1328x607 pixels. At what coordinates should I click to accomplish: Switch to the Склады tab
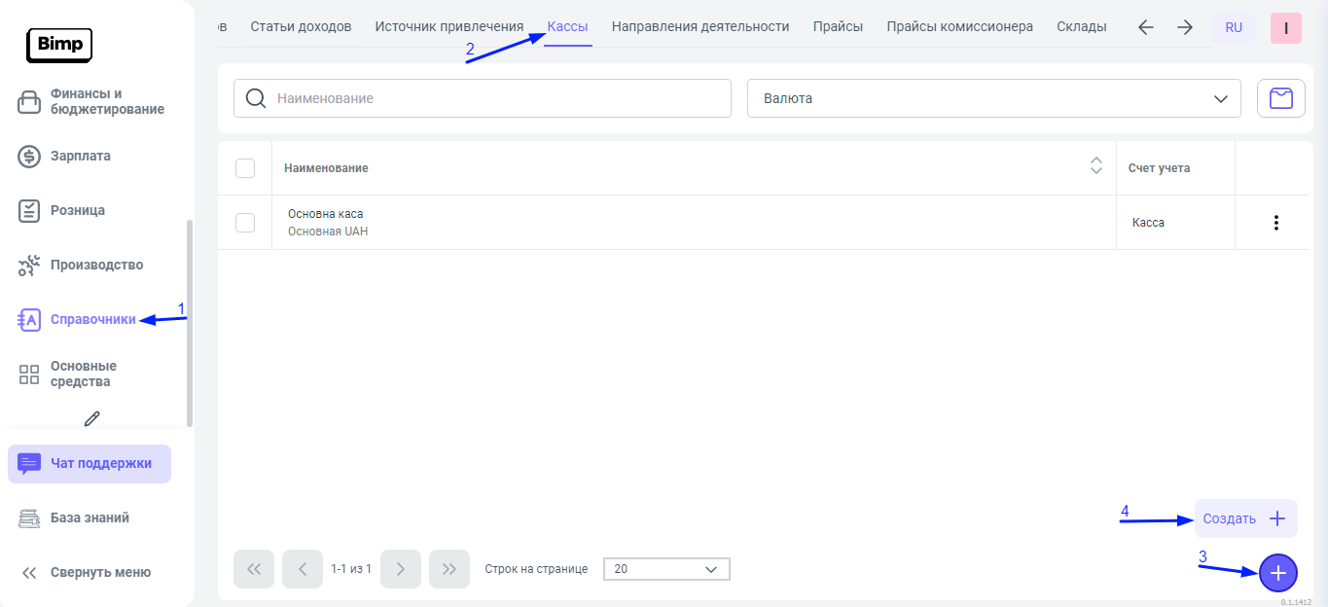[1081, 27]
